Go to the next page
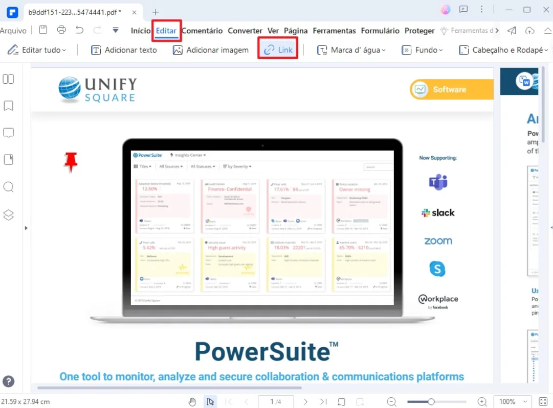Viewport: 553px width, 408px height. (x=305, y=402)
